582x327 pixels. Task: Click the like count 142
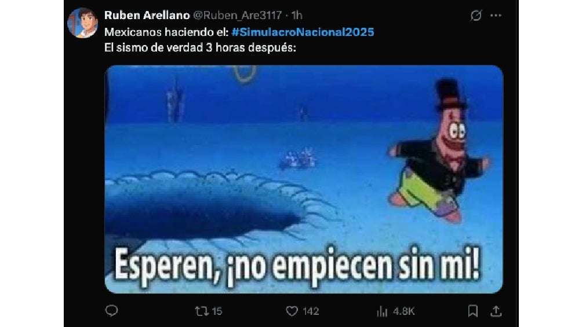[311, 311]
